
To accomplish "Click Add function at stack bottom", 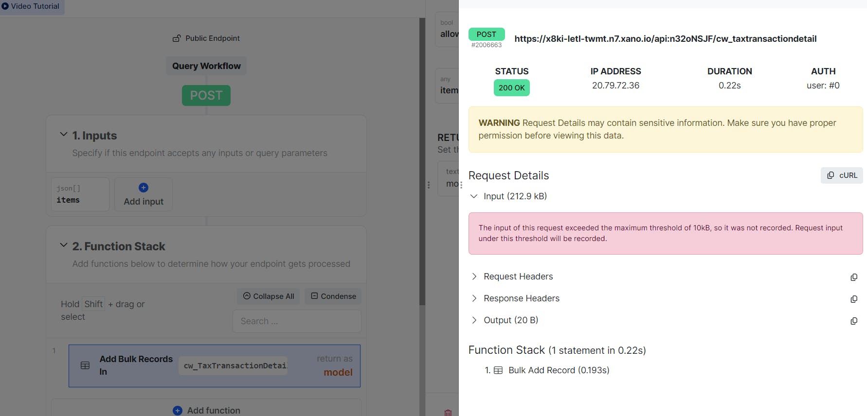I will click(206, 410).
